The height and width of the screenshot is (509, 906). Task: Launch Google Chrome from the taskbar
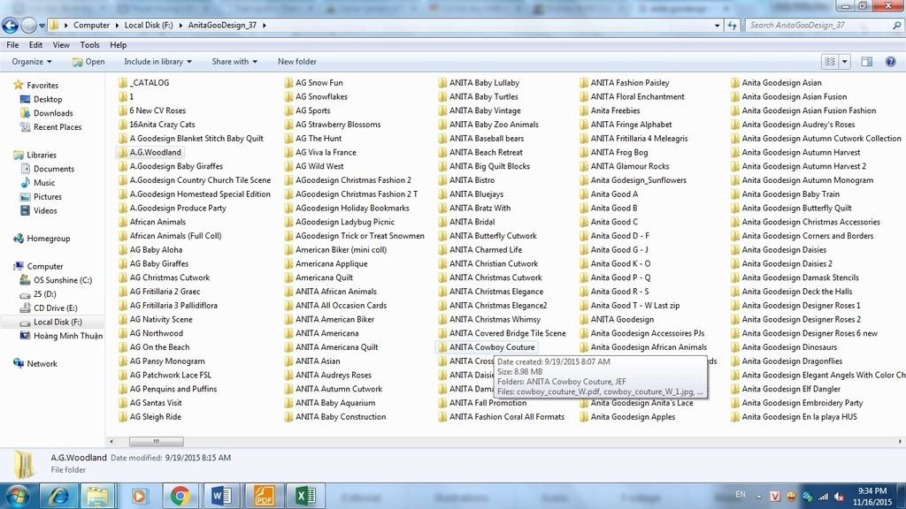[180, 496]
